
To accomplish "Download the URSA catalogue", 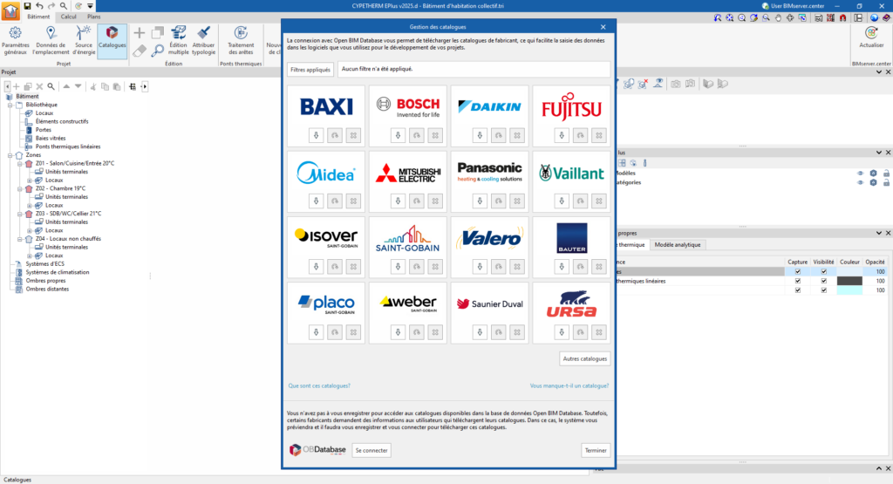I will pyautogui.click(x=562, y=332).
